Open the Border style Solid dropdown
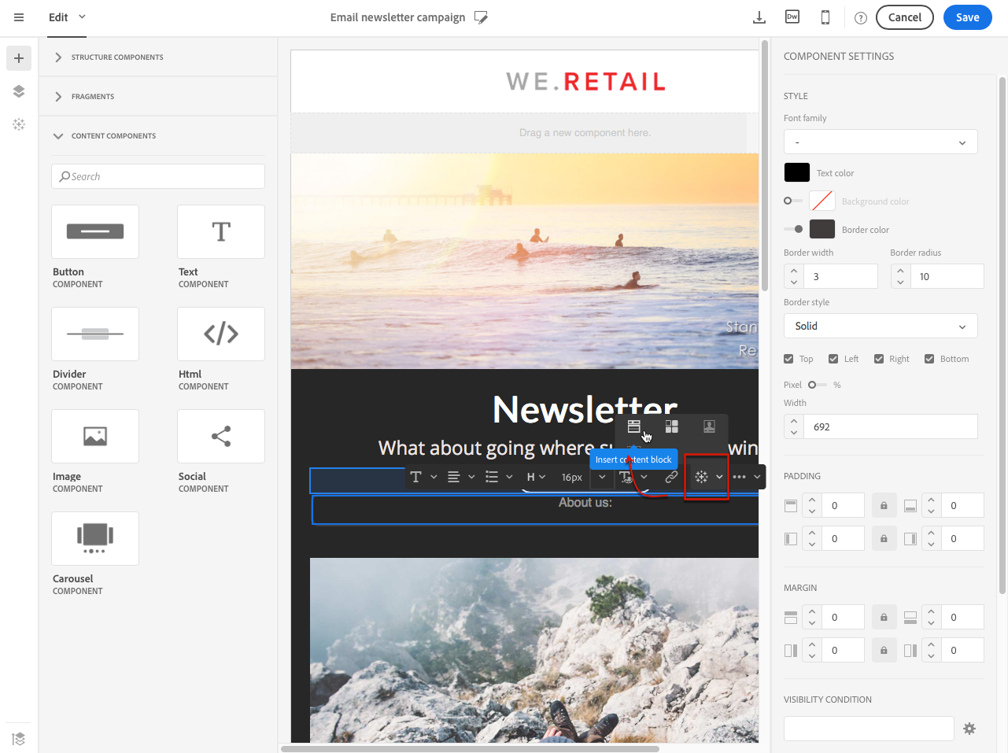 tap(881, 326)
